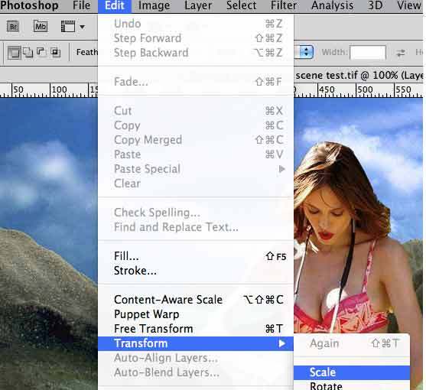The image size is (426, 390).
Task: Expand the Arrange Documents dropdown arrow
Action: pos(82,27)
